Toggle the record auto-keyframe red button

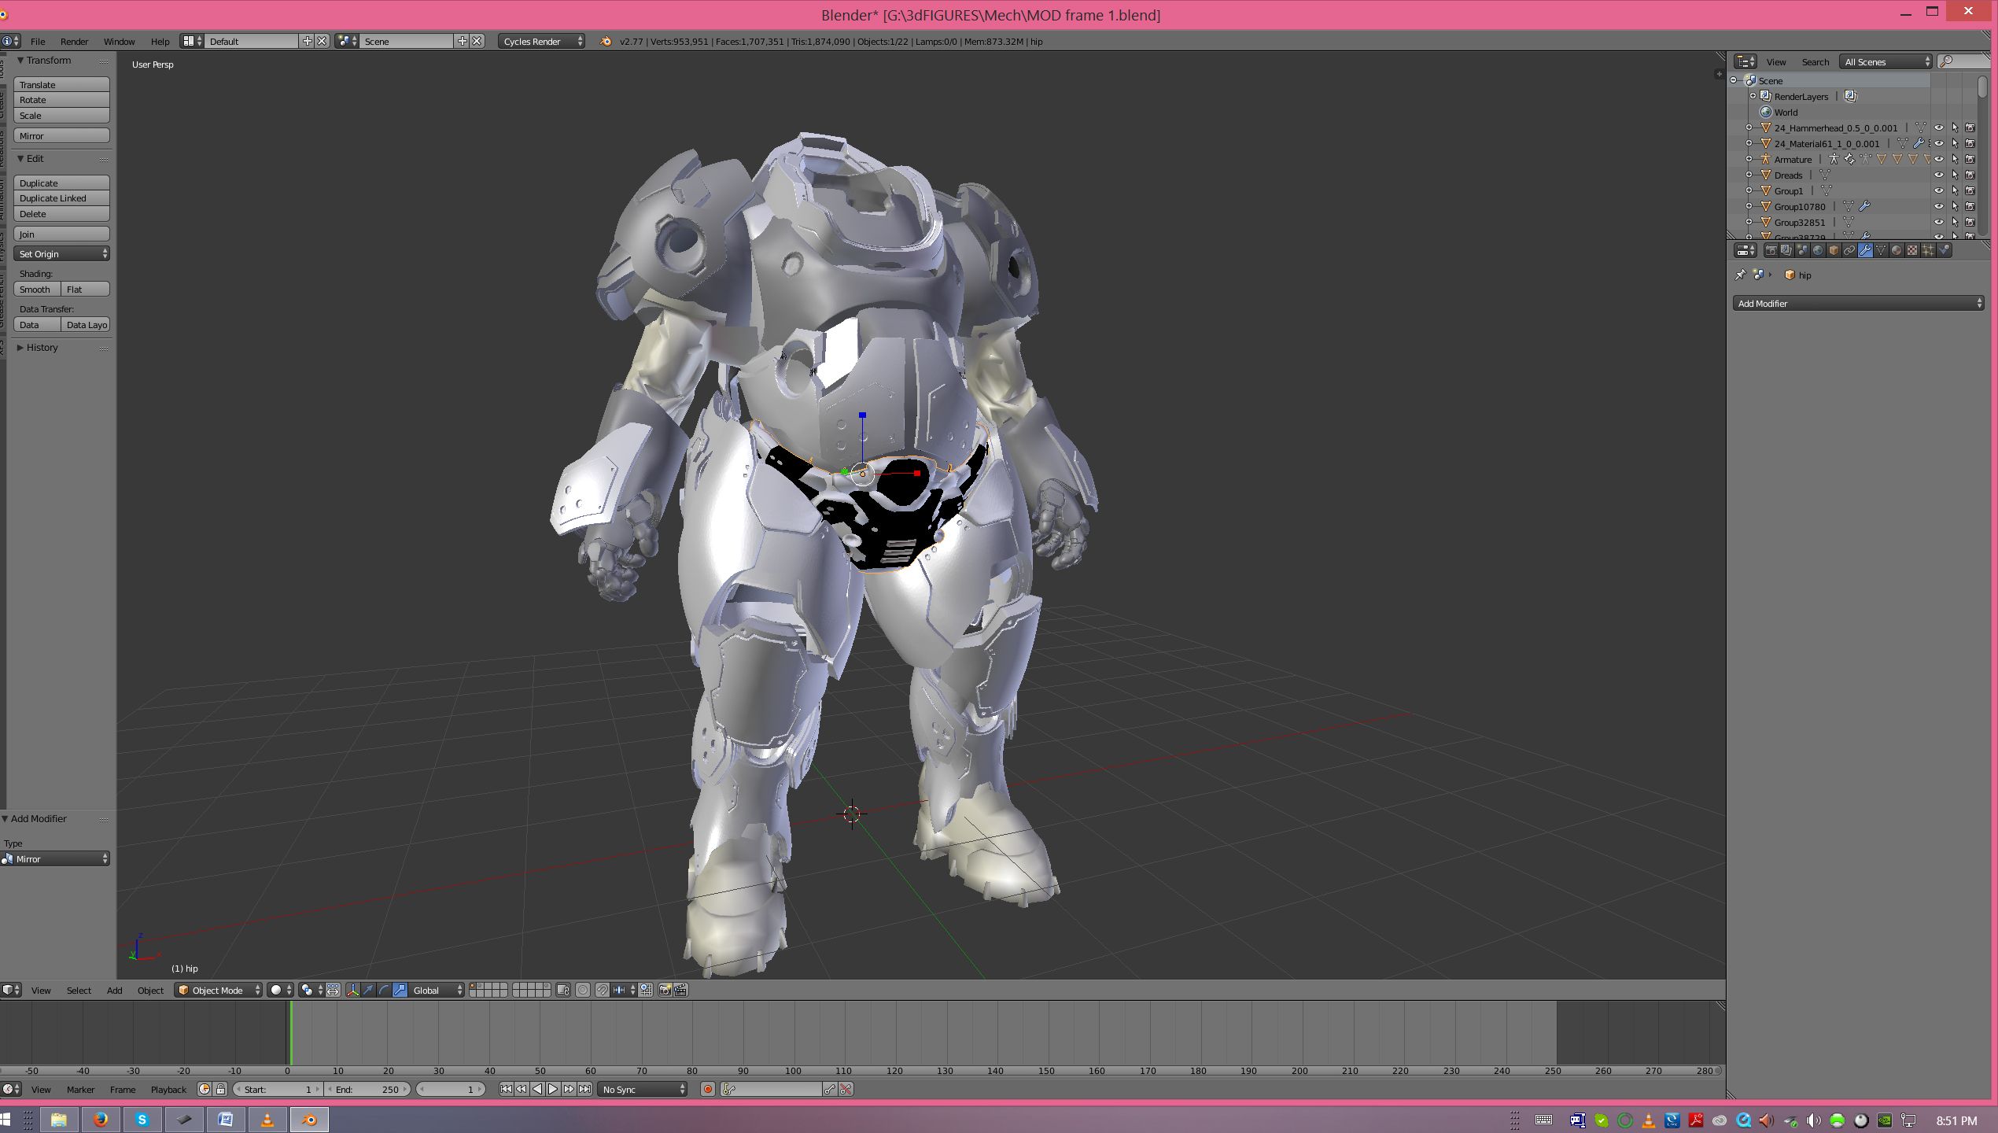[x=707, y=1089]
